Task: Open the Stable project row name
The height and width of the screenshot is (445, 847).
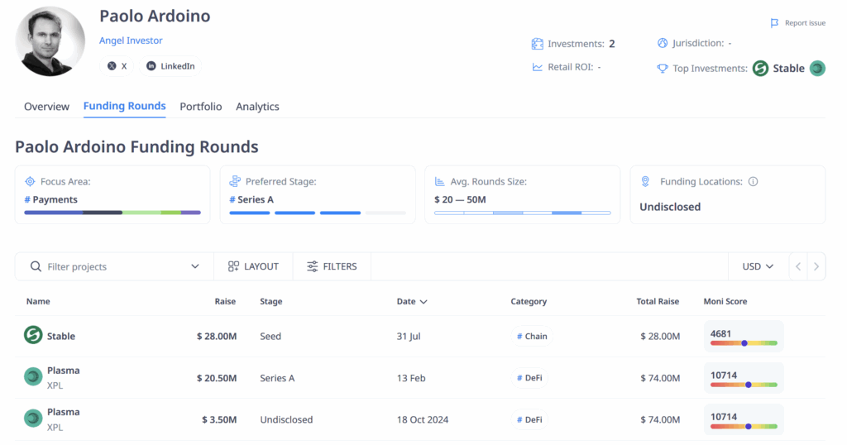Action: point(61,337)
